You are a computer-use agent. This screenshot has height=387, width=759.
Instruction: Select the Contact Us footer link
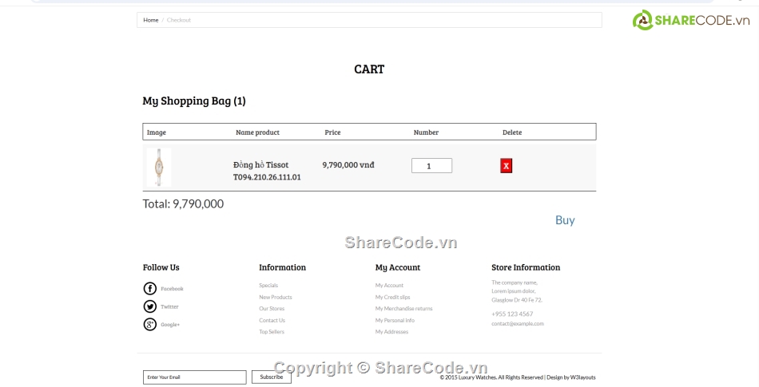pos(272,320)
